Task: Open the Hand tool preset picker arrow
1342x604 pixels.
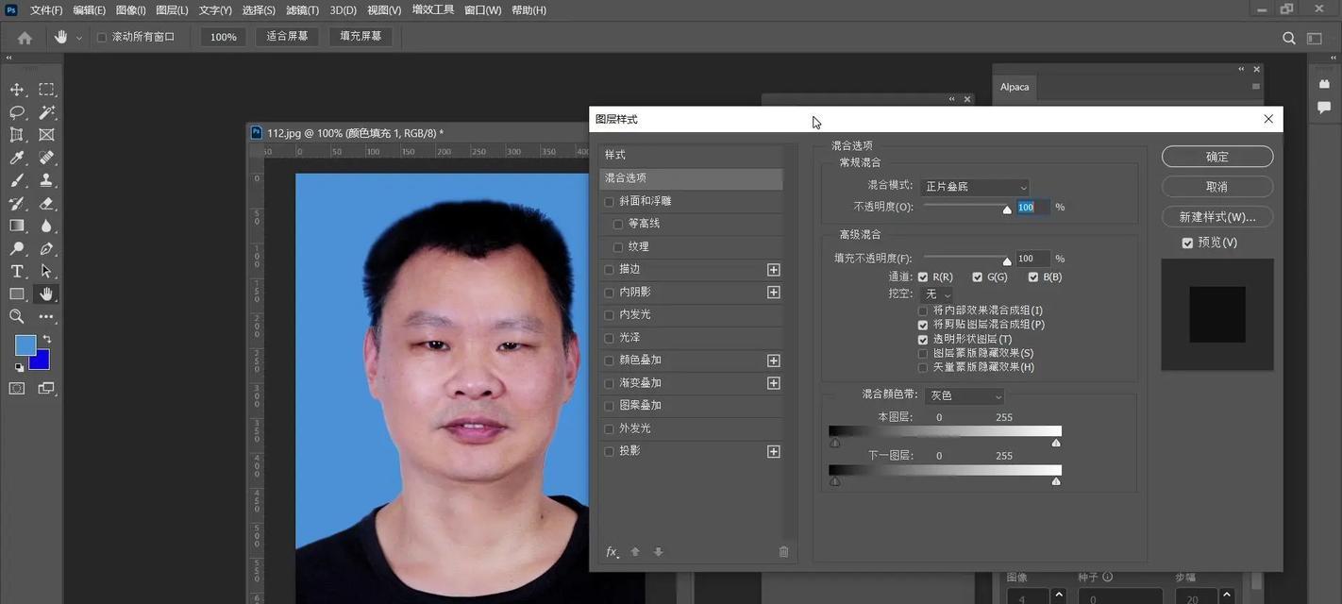Action: 78,38
